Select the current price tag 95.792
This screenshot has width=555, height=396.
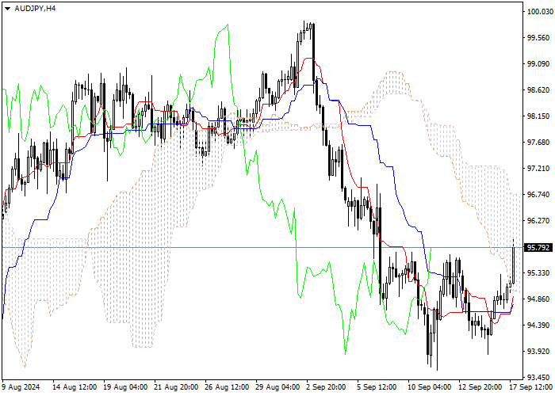538,247
